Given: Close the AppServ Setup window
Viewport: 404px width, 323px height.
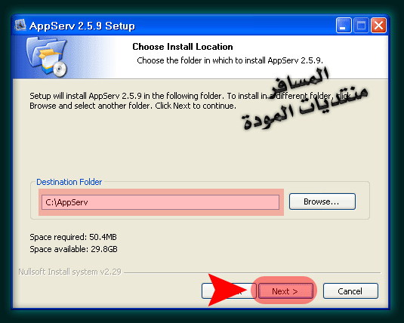Looking at the screenshot, I should (378, 25).
